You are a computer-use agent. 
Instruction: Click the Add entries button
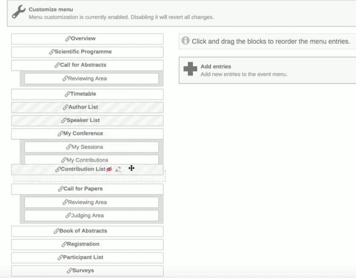tap(267, 70)
